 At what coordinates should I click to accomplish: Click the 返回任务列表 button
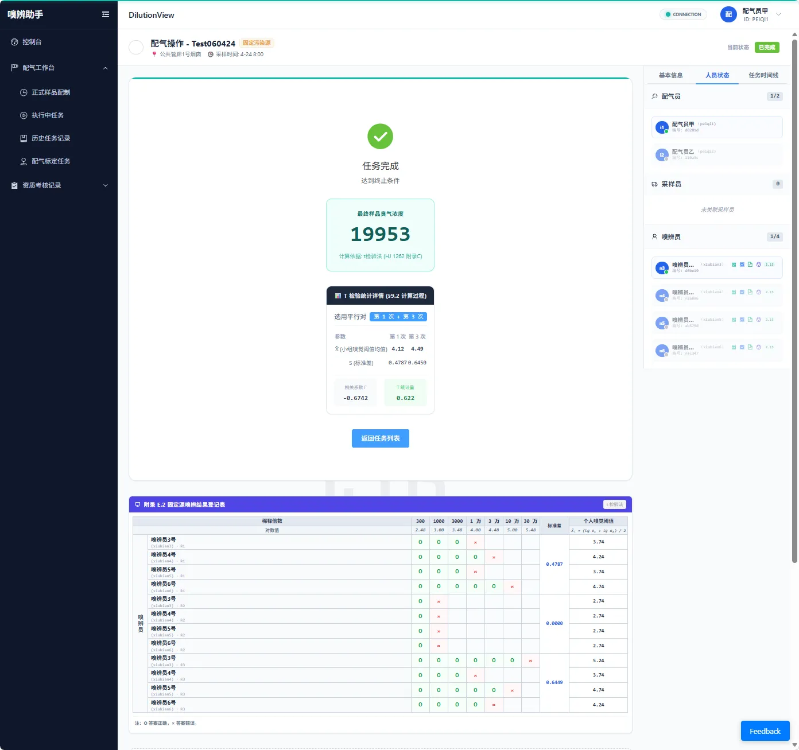coord(381,438)
